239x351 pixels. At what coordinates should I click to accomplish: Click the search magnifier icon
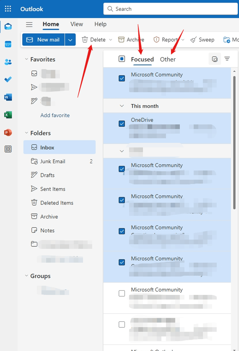point(110,9)
